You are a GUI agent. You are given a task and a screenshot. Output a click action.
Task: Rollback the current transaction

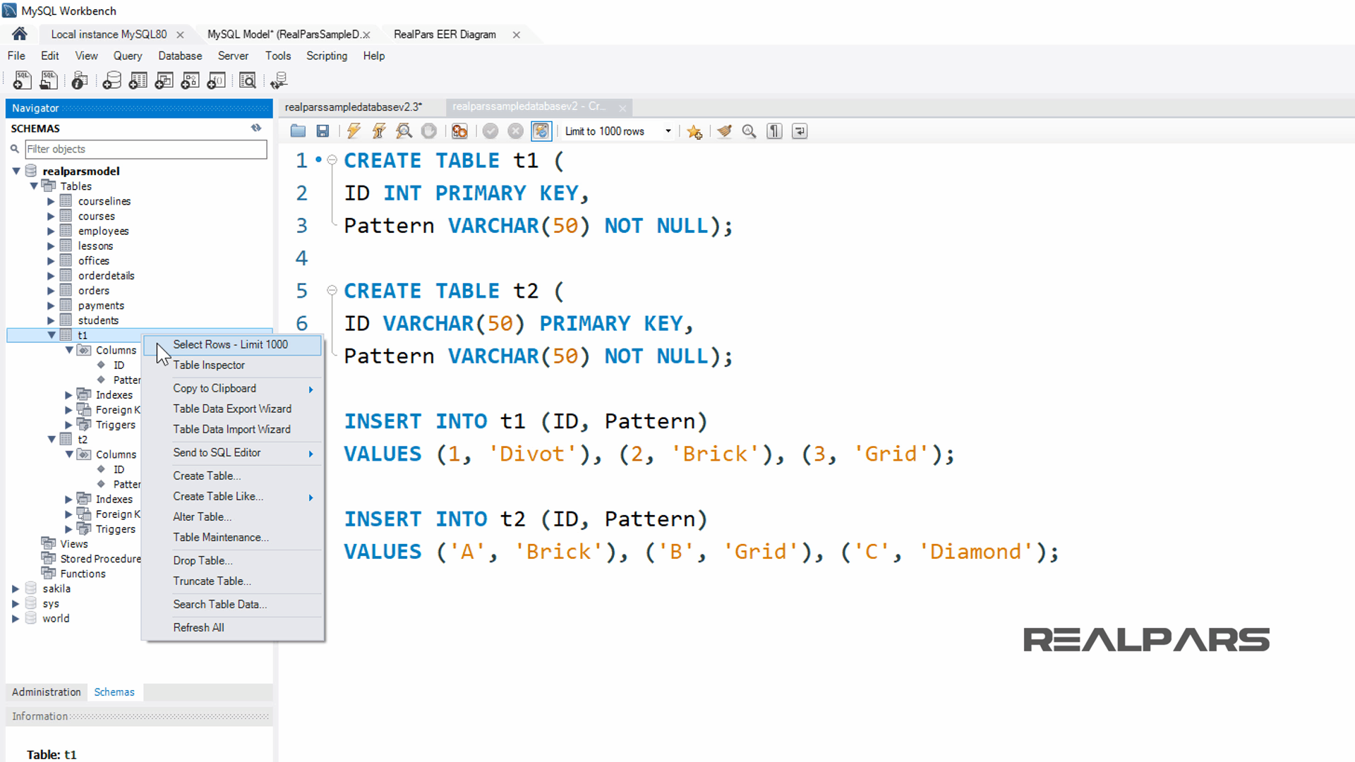[516, 131]
